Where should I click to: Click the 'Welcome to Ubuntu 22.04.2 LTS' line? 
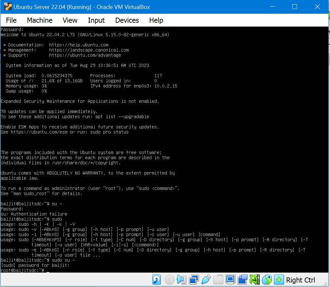(85, 35)
